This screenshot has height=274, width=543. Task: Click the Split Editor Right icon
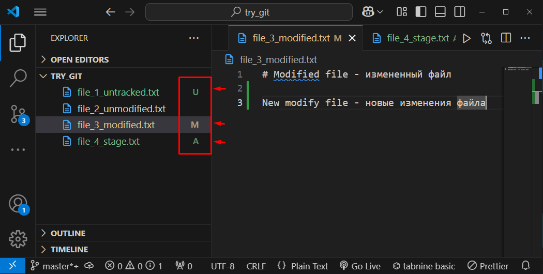click(x=506, y=38)
